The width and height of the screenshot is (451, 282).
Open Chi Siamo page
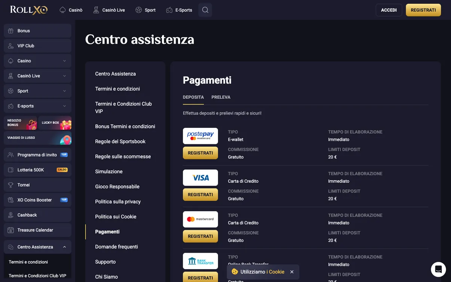tap(107, 277)
